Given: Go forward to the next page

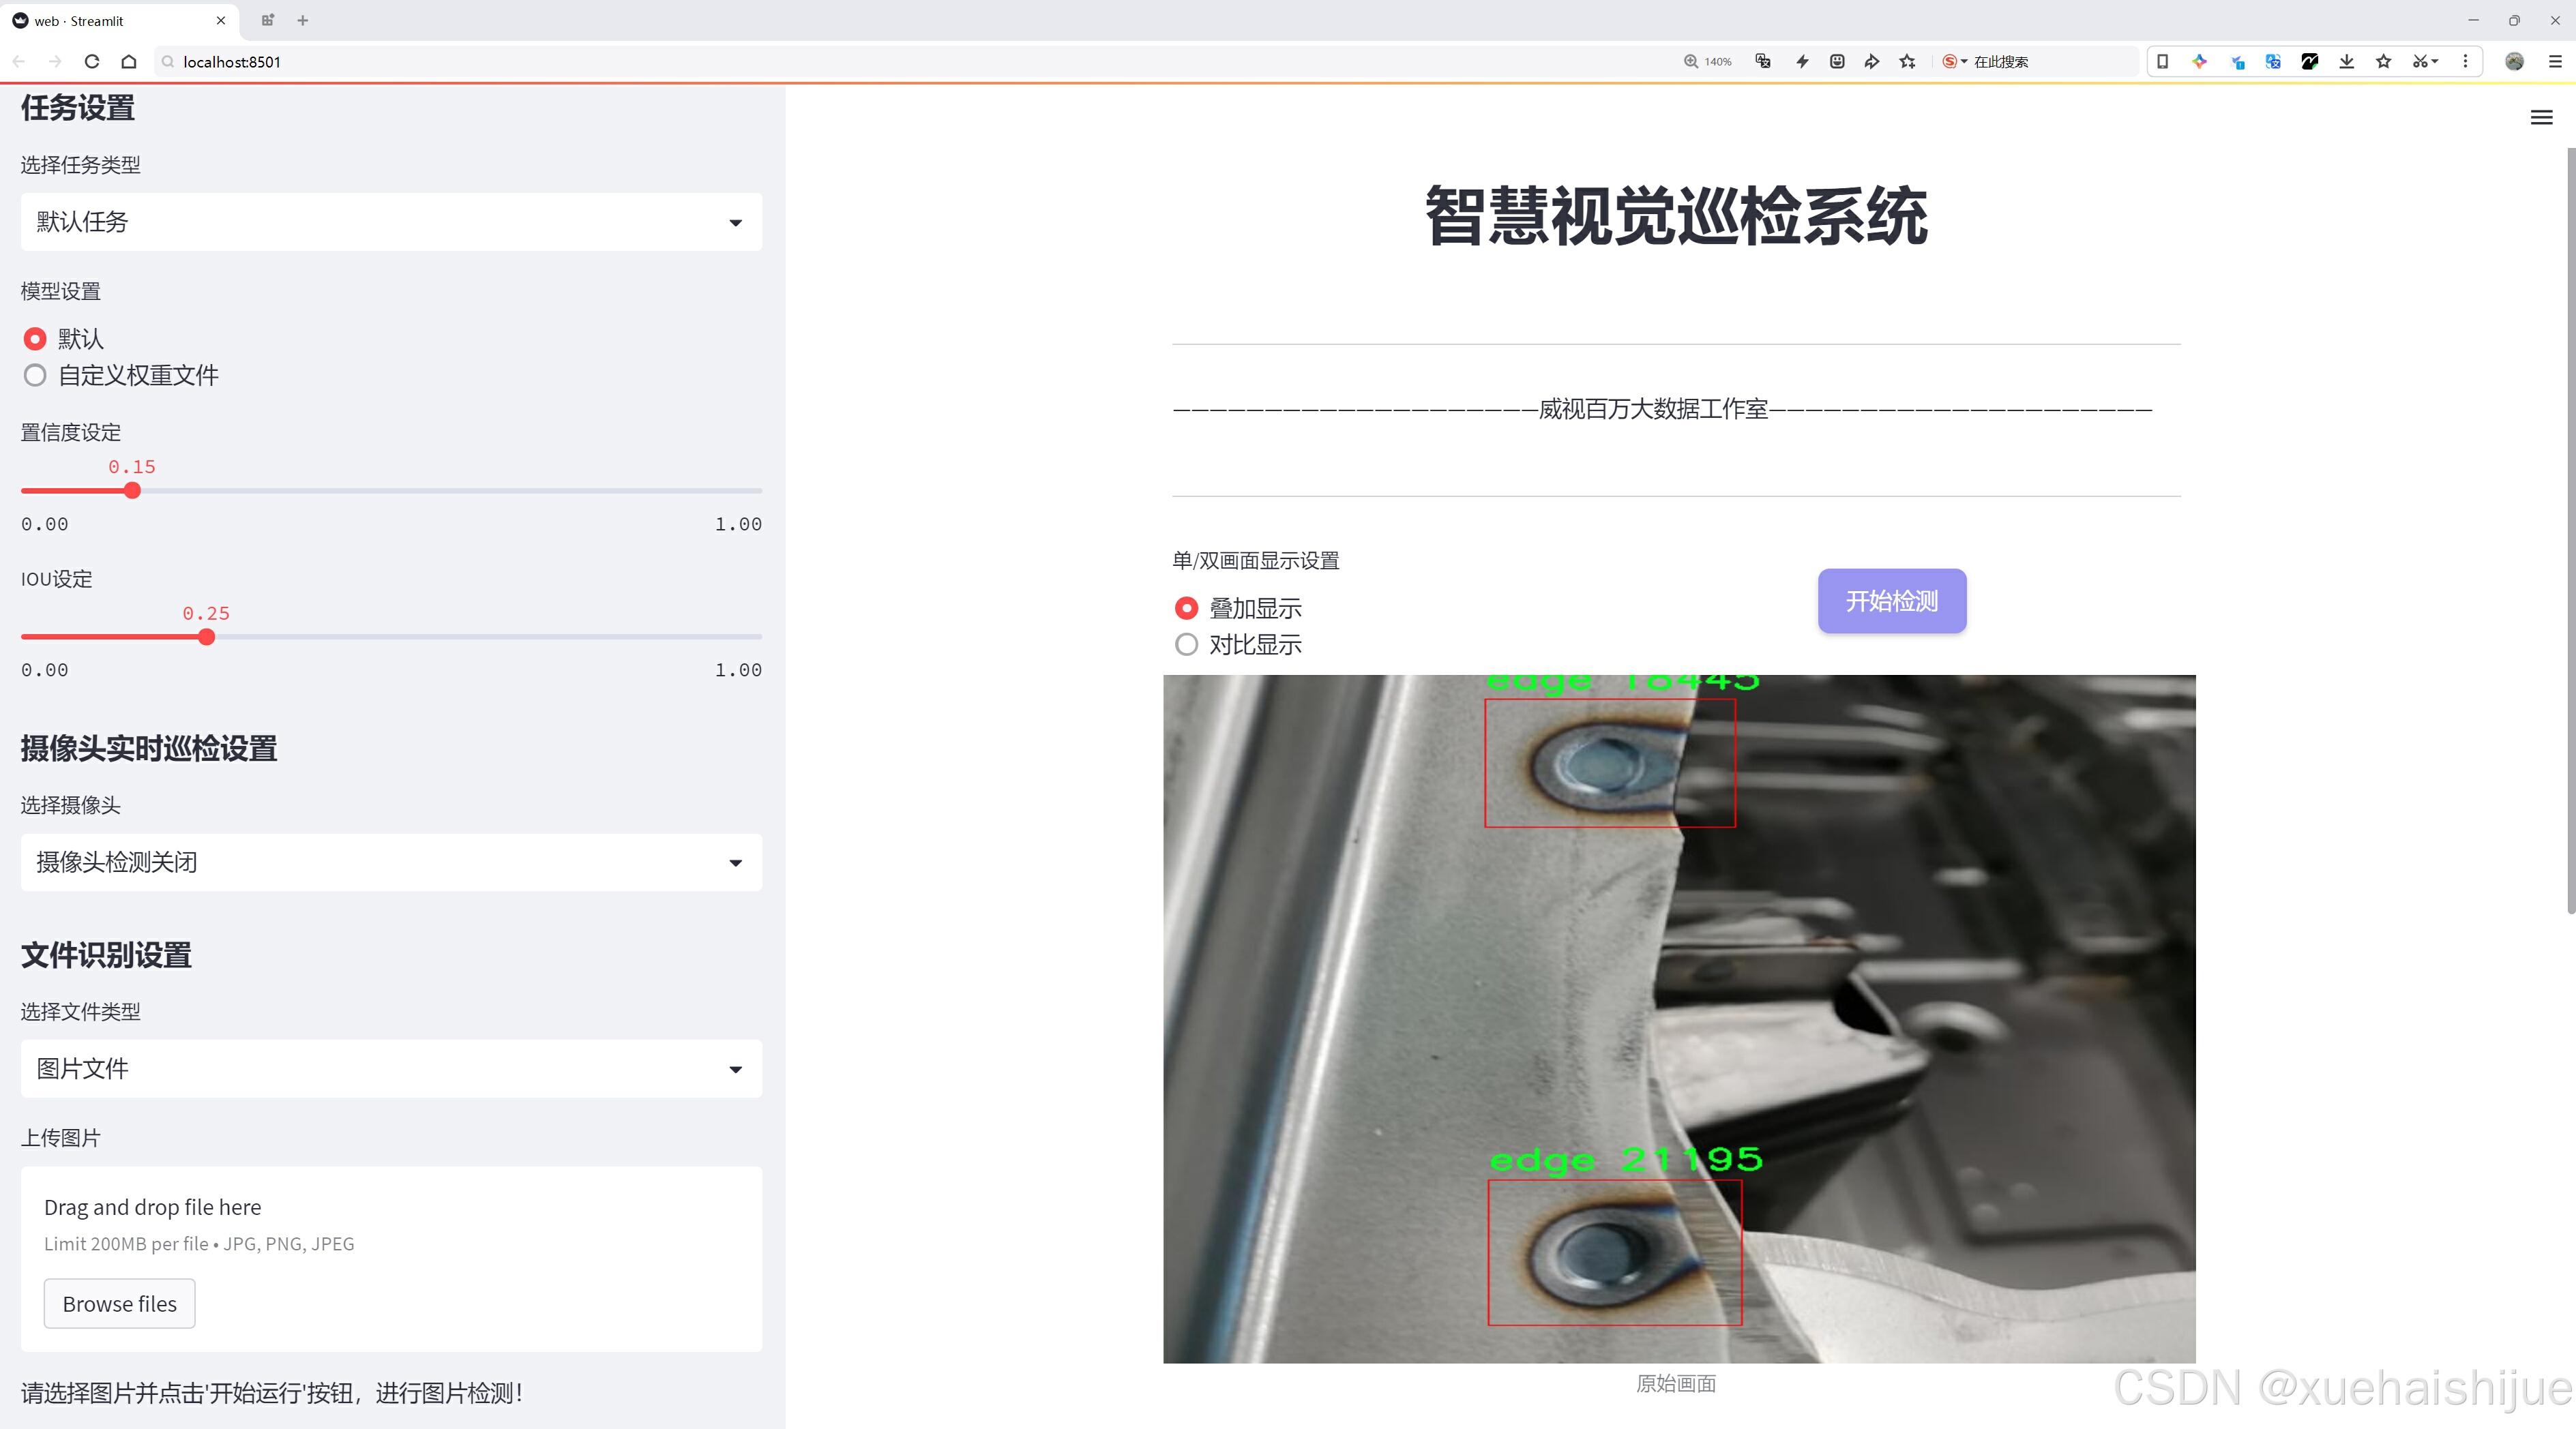Looking at the screenshot, I should (x=55, y=62).
